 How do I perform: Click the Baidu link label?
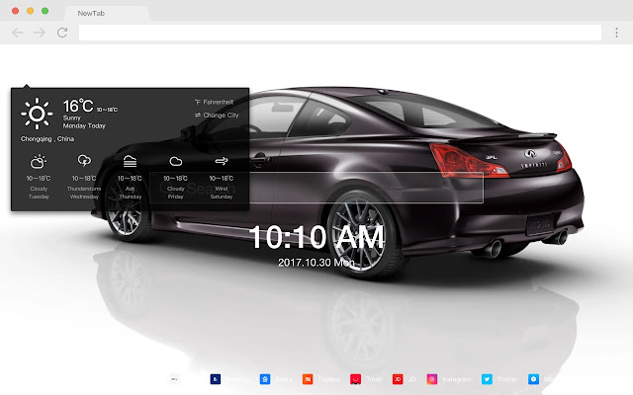(284, 379)
